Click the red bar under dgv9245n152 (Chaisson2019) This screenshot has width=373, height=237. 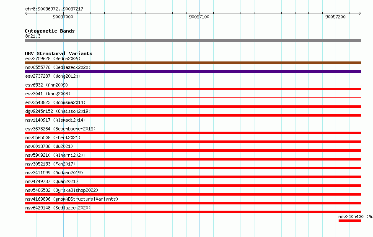tap(193, 115)
